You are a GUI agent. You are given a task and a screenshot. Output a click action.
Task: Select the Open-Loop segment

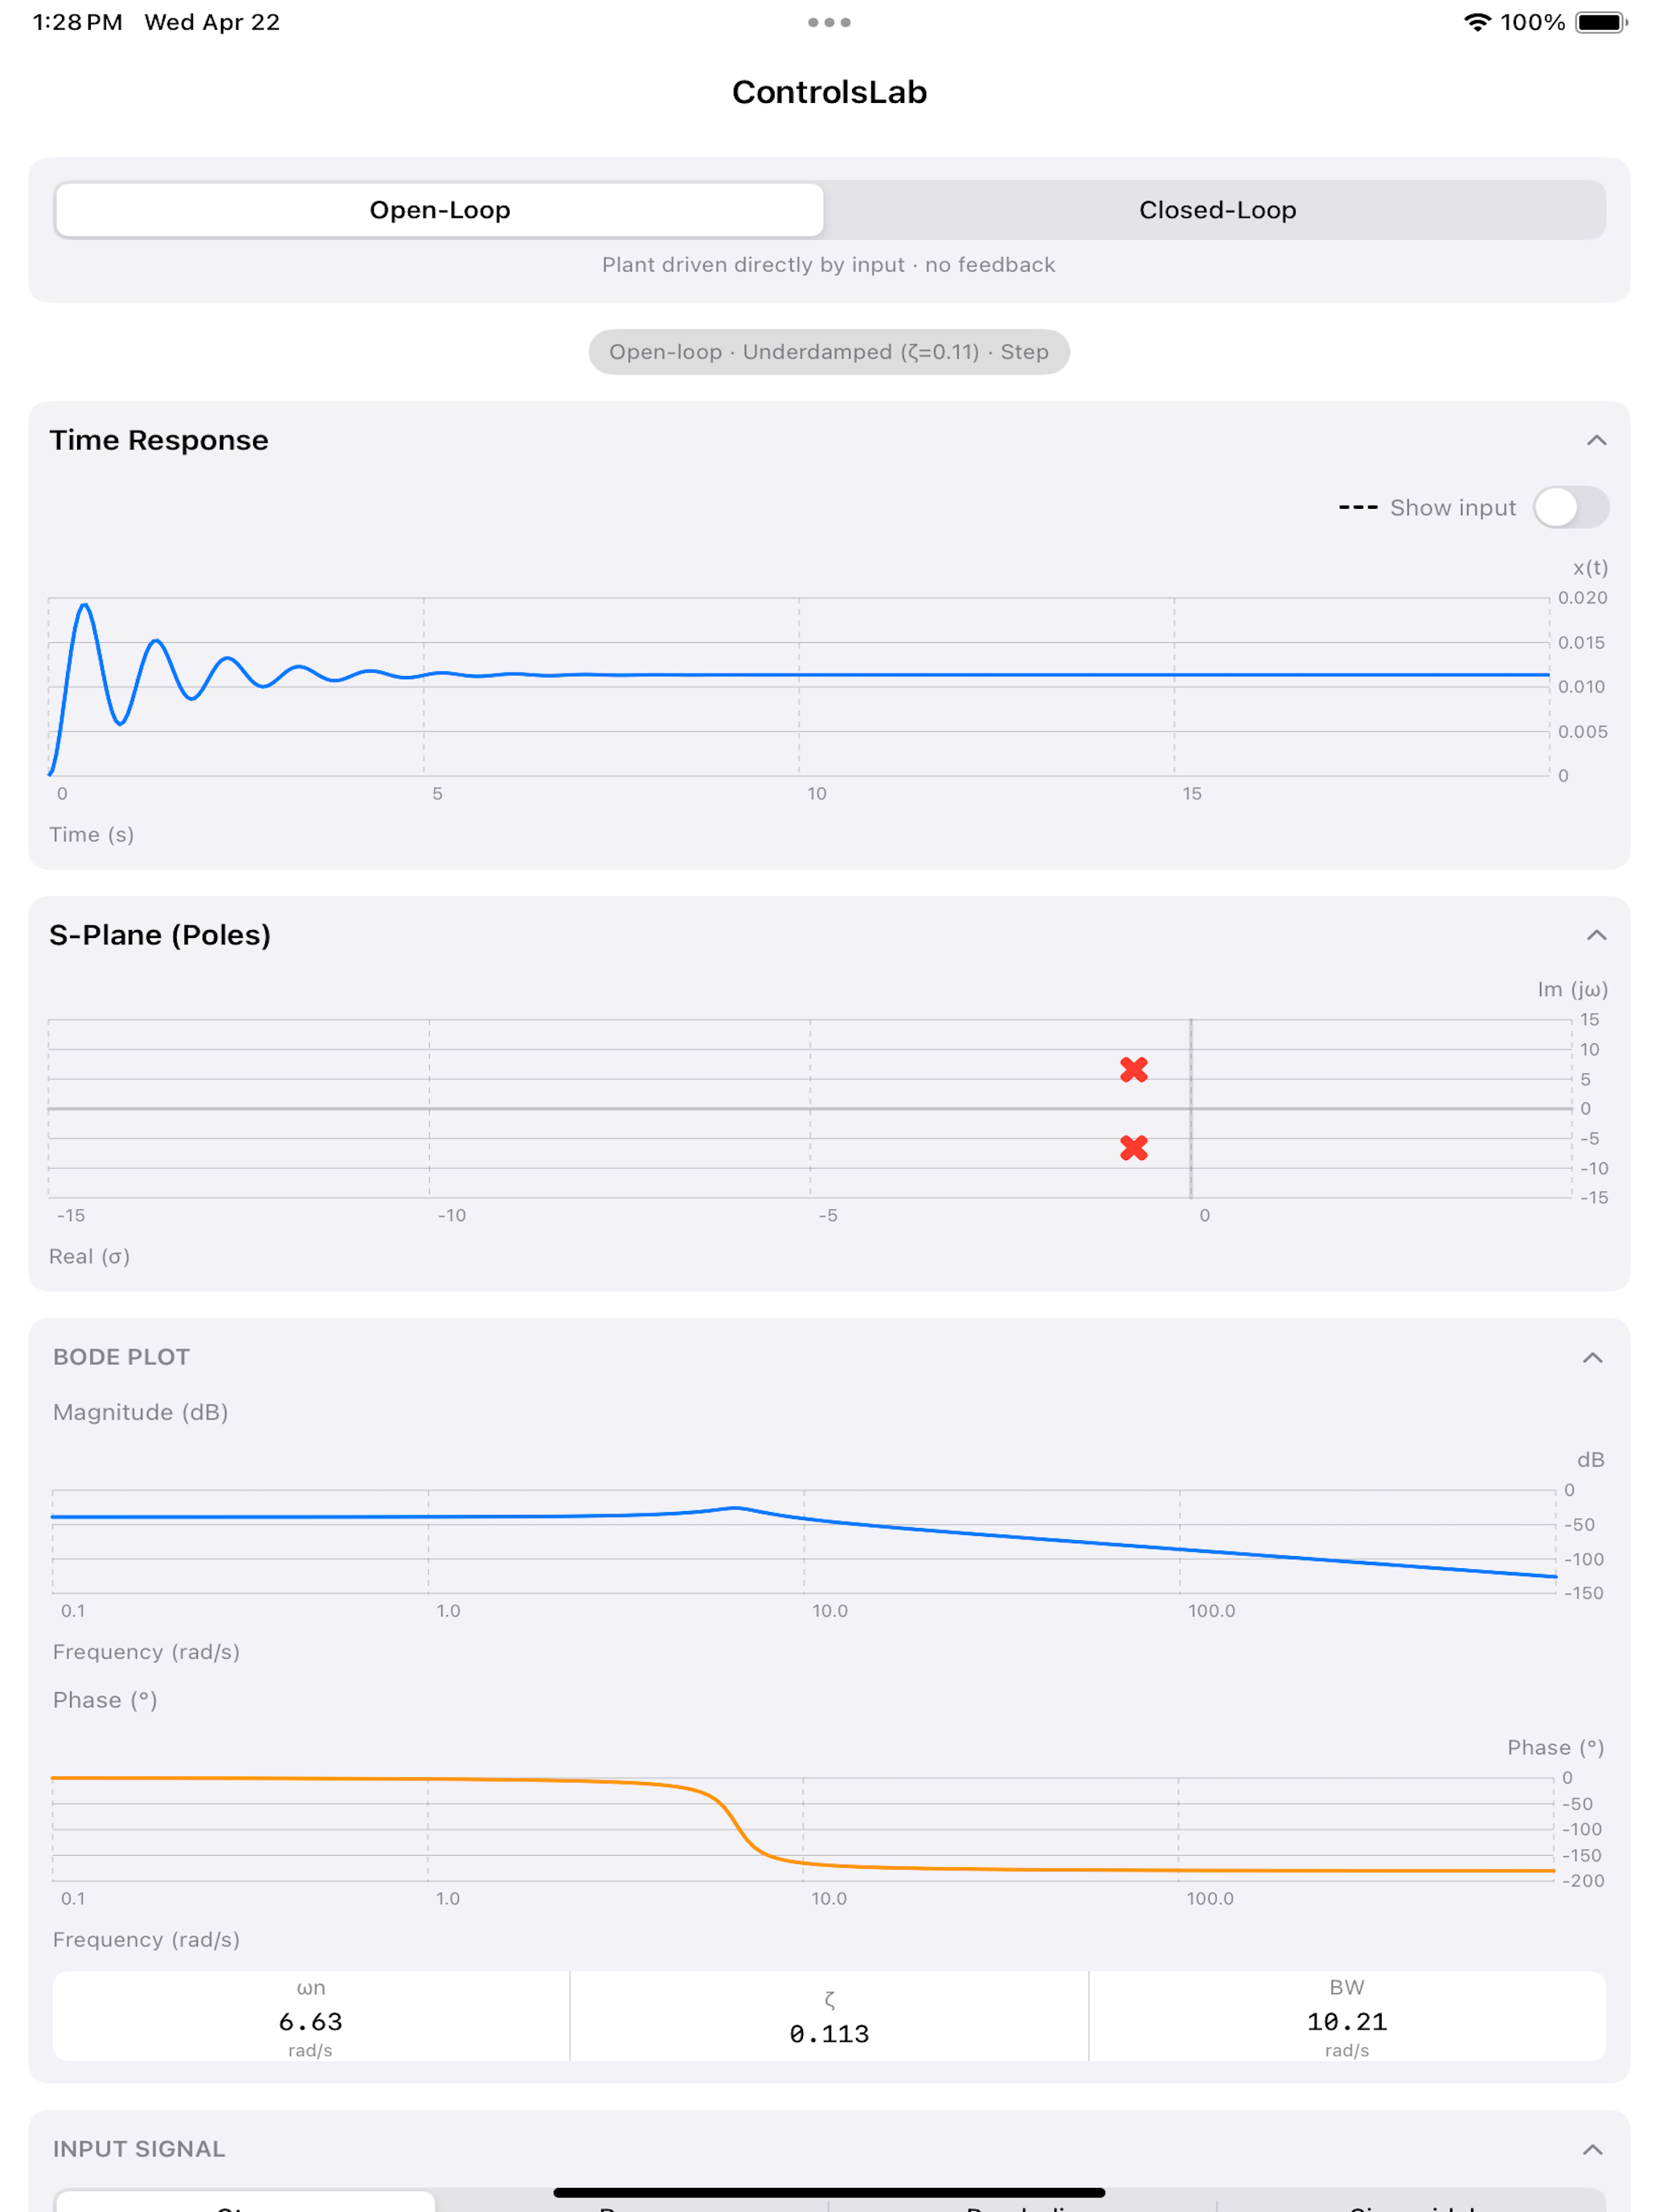tap(440, 210)
